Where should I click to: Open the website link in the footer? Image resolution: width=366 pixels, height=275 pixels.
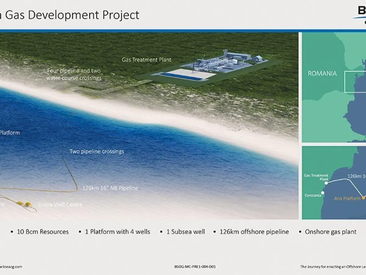[x=11, y=267]
